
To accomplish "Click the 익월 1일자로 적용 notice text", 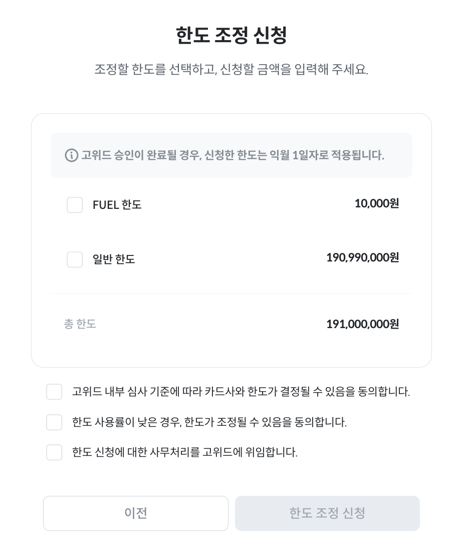I will [x=233, y=155].
